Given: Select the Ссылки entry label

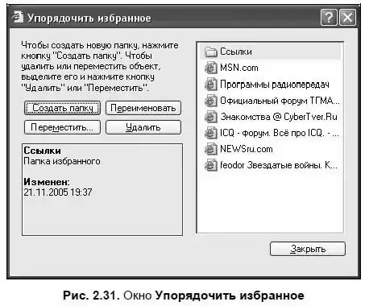Looking at the screenshot, I should click(x=236, y=52).
